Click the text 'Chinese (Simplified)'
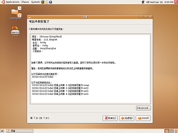Image resolution: width=178 pixels, height=133 pixels. [x=51, y=37]
